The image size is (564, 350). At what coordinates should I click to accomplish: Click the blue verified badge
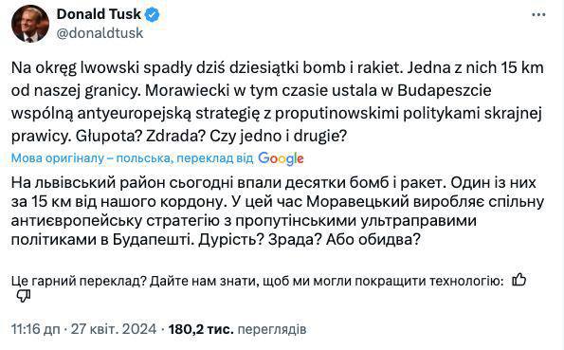click(x=153, y=15)
